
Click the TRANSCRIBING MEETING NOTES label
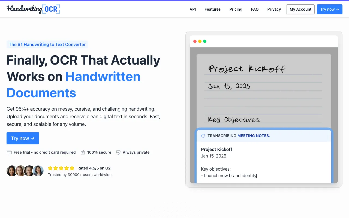[x=239, y=136]
